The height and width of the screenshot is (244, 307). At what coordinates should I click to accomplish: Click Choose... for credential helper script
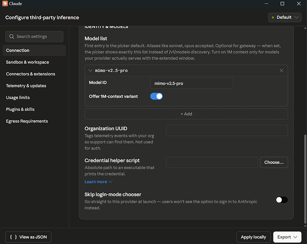click(x=274, y=163)
